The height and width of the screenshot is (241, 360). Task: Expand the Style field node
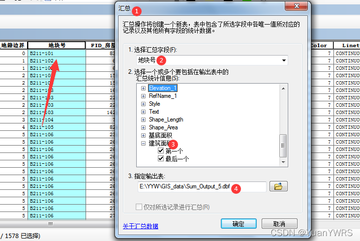(143, 104)
